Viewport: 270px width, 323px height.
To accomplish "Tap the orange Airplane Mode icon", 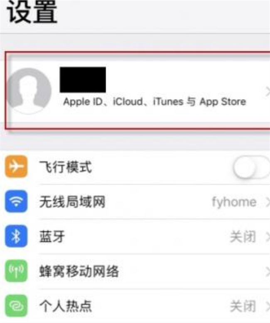I will (16, 166).
